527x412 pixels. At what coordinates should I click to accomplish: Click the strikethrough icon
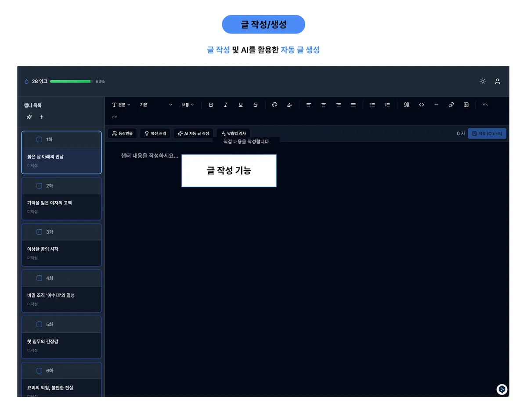point(256,105)
